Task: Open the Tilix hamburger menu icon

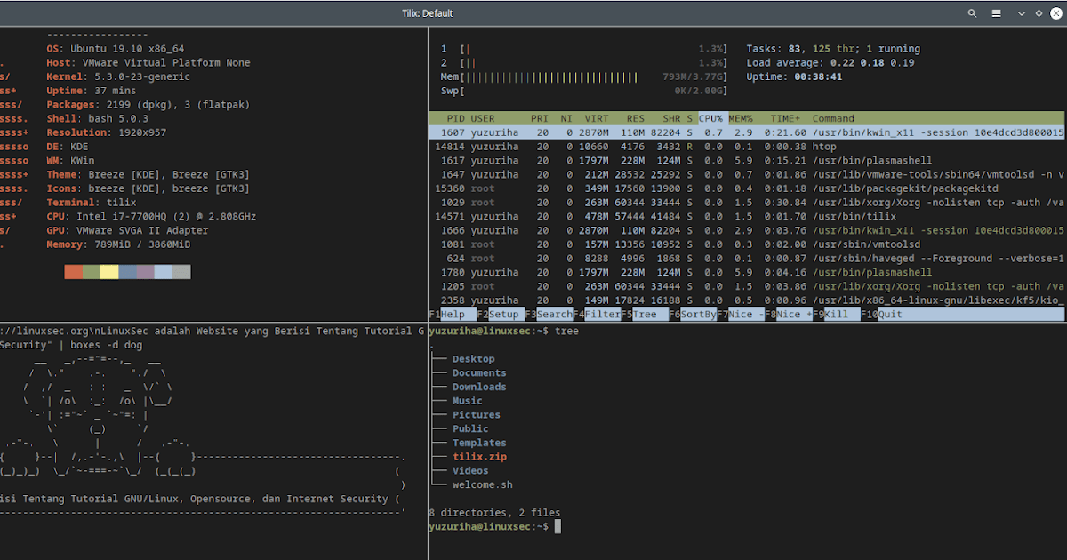Action: tap(998, 13)
